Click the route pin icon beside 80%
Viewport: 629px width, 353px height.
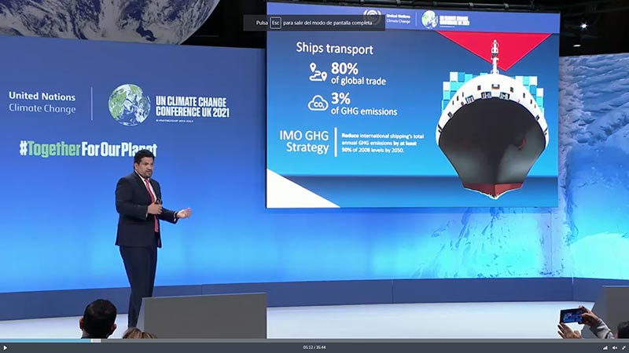click(x=318, y=72)
